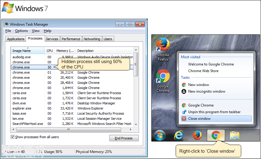Choose Unpin this program from taskbar
The width and height of the screenshot is (261, 159).
(216, 112)
